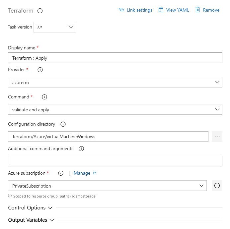Expand the Output Variables section
This screenshot has height=229, width=230.
[x=31, y=220]
